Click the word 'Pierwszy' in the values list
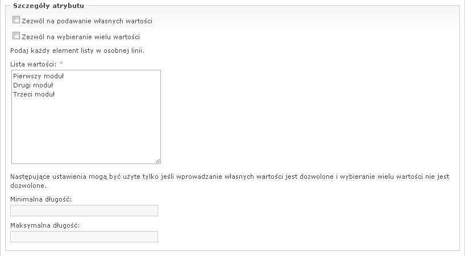The width and height of the screenshot is (465, 256). 26,75
